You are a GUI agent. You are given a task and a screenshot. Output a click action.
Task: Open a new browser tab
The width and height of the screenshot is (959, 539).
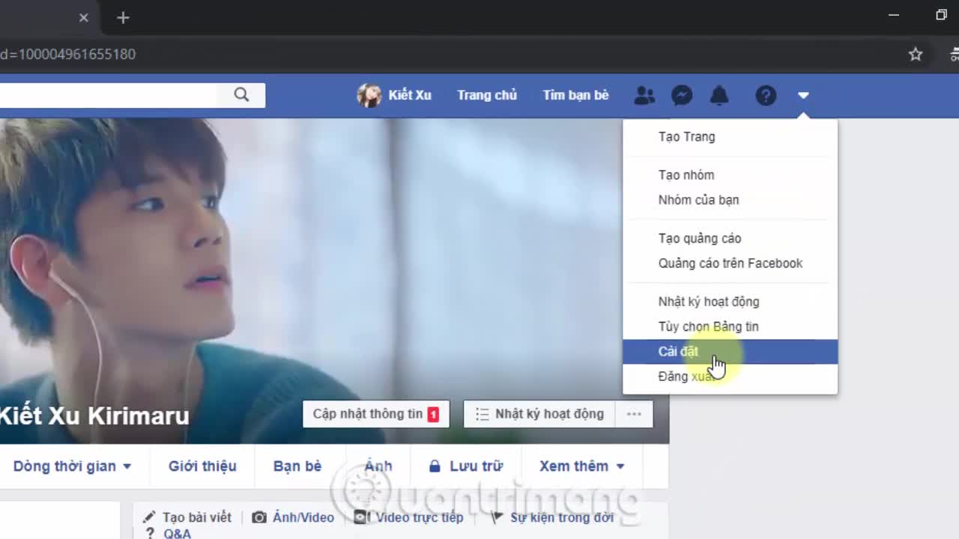(124, 18)
